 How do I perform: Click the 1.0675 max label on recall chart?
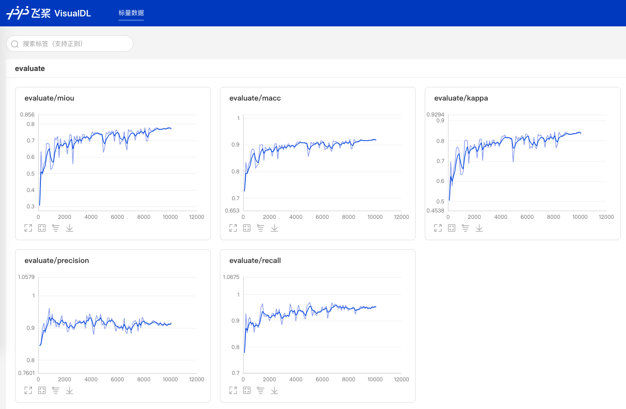231,277
